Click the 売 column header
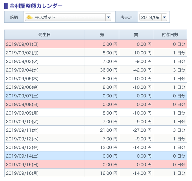 click(102, 35)
